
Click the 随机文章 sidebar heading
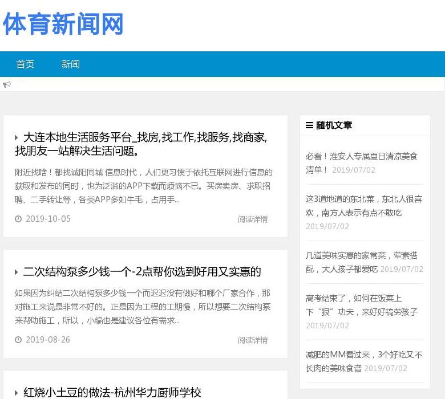pos(334,125)
